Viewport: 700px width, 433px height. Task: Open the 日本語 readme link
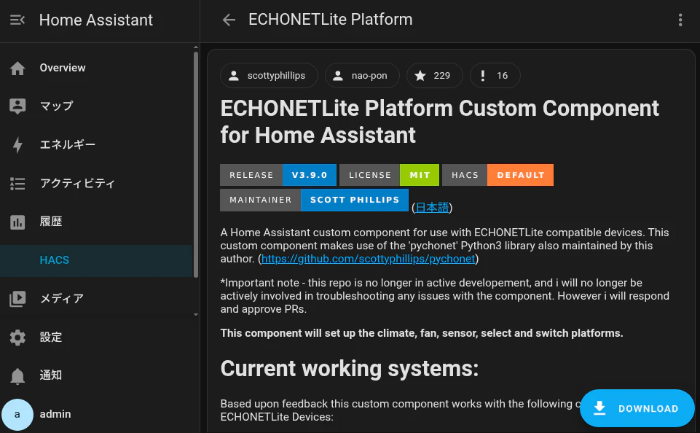tap(432, 207)
